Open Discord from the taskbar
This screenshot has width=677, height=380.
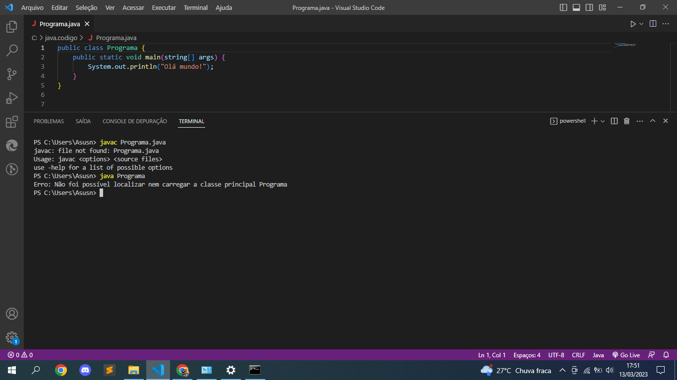pos(85,370)
